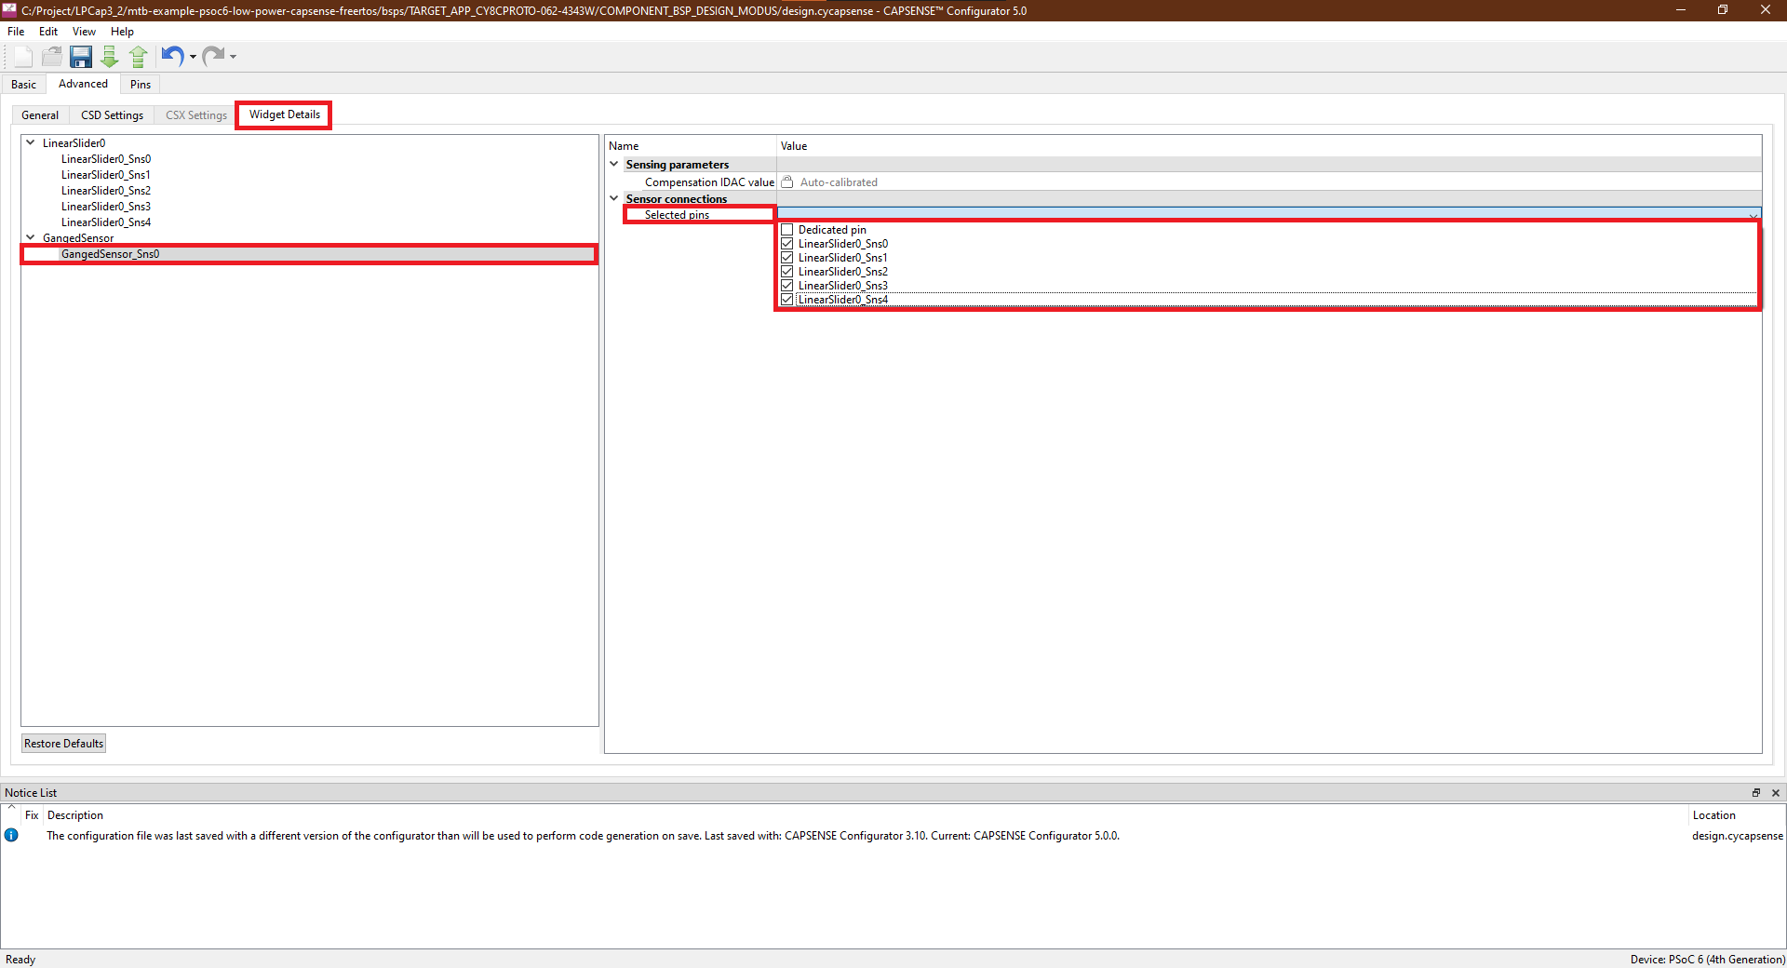
Task: Uncheck LinearSlider0_Sns3 in Selected pins list
Action: (x=787, y=286)
